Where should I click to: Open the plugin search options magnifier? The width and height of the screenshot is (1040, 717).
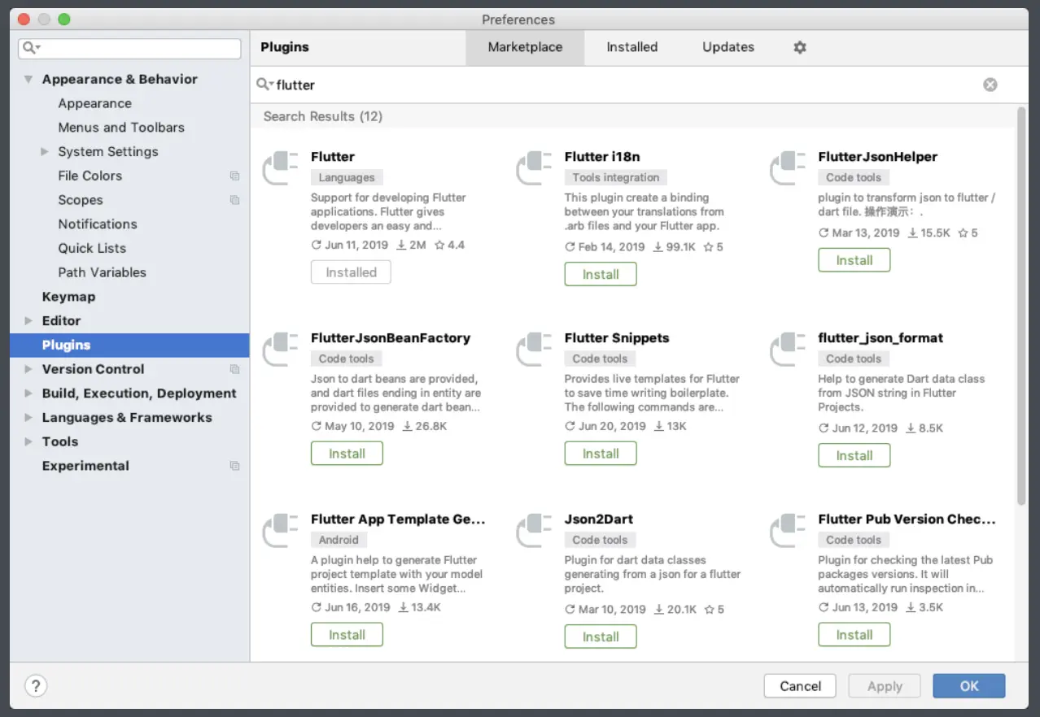(264, 85)
